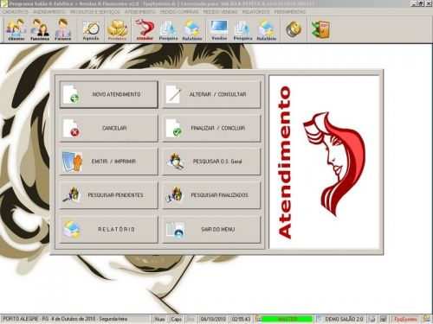Open the red Atender toolbar icon
The height and width of the screenshot is (324, 433).
145,29
